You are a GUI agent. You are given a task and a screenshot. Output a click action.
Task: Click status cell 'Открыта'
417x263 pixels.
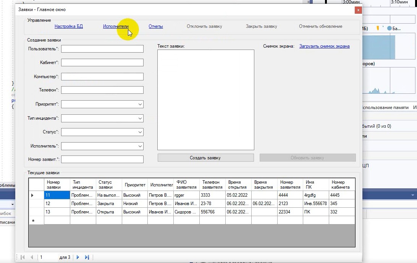pos(109,212)
